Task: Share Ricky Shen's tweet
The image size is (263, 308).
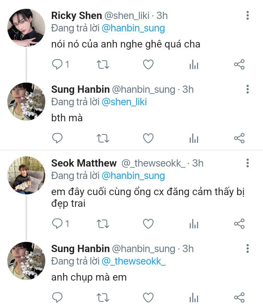Action: 239,65
